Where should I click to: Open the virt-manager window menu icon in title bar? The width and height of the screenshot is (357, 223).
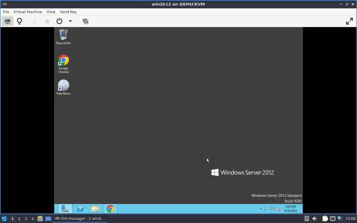4,4
